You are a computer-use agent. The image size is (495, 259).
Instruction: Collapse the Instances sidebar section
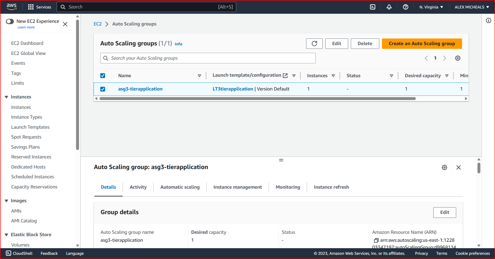(7, 97)
